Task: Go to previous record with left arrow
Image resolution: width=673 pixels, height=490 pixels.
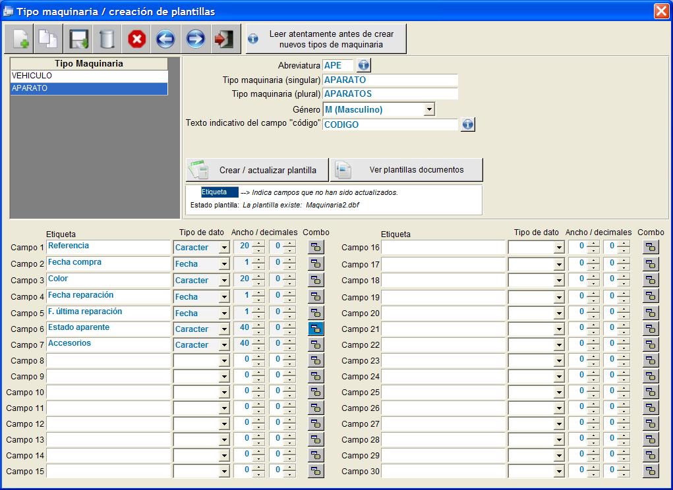Action: coord(165,39)
